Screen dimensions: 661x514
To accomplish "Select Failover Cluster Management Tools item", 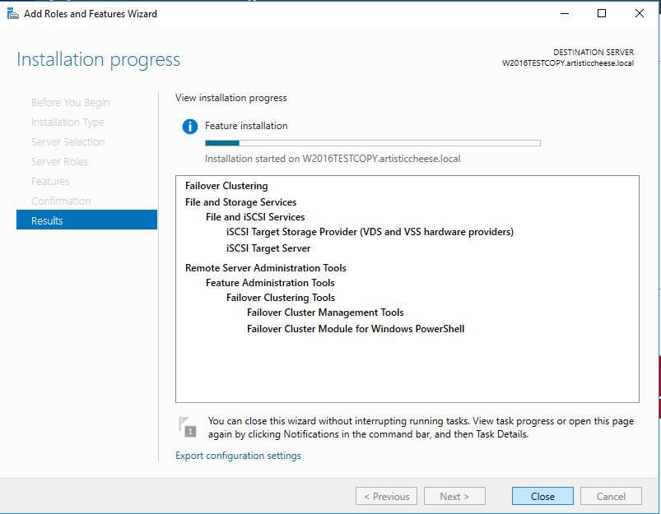I will [325, 313].
